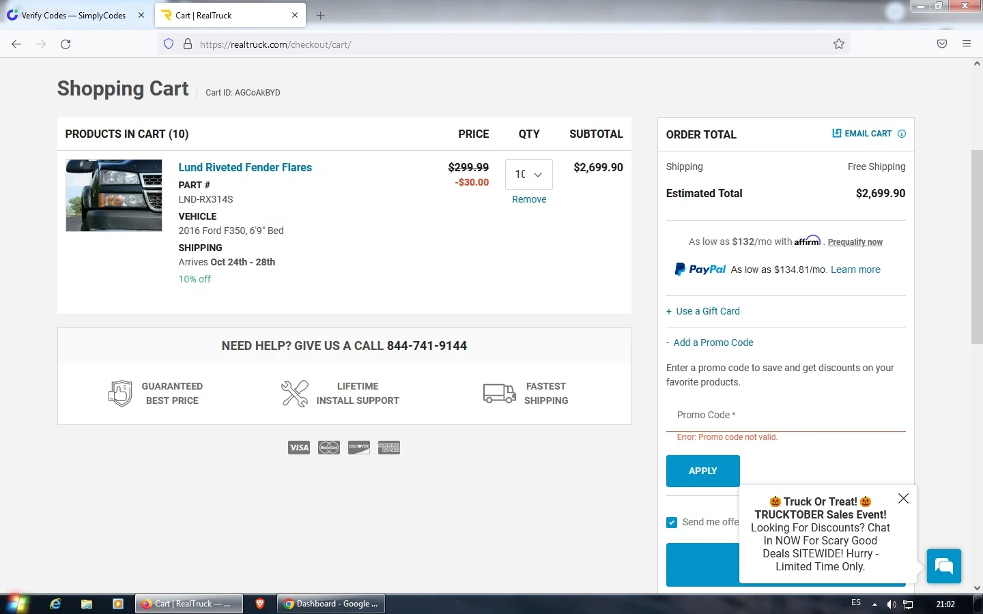Viewport: 983px width, 614px height.
Task: Click the scrollbar down arrow
Action: (977, 587)
